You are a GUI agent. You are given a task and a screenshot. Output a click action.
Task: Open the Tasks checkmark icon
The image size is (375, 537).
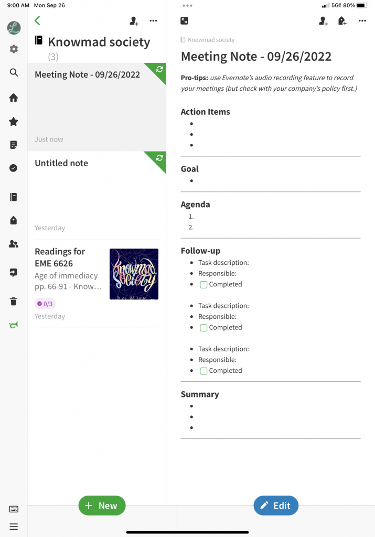(x=13, y=168)
